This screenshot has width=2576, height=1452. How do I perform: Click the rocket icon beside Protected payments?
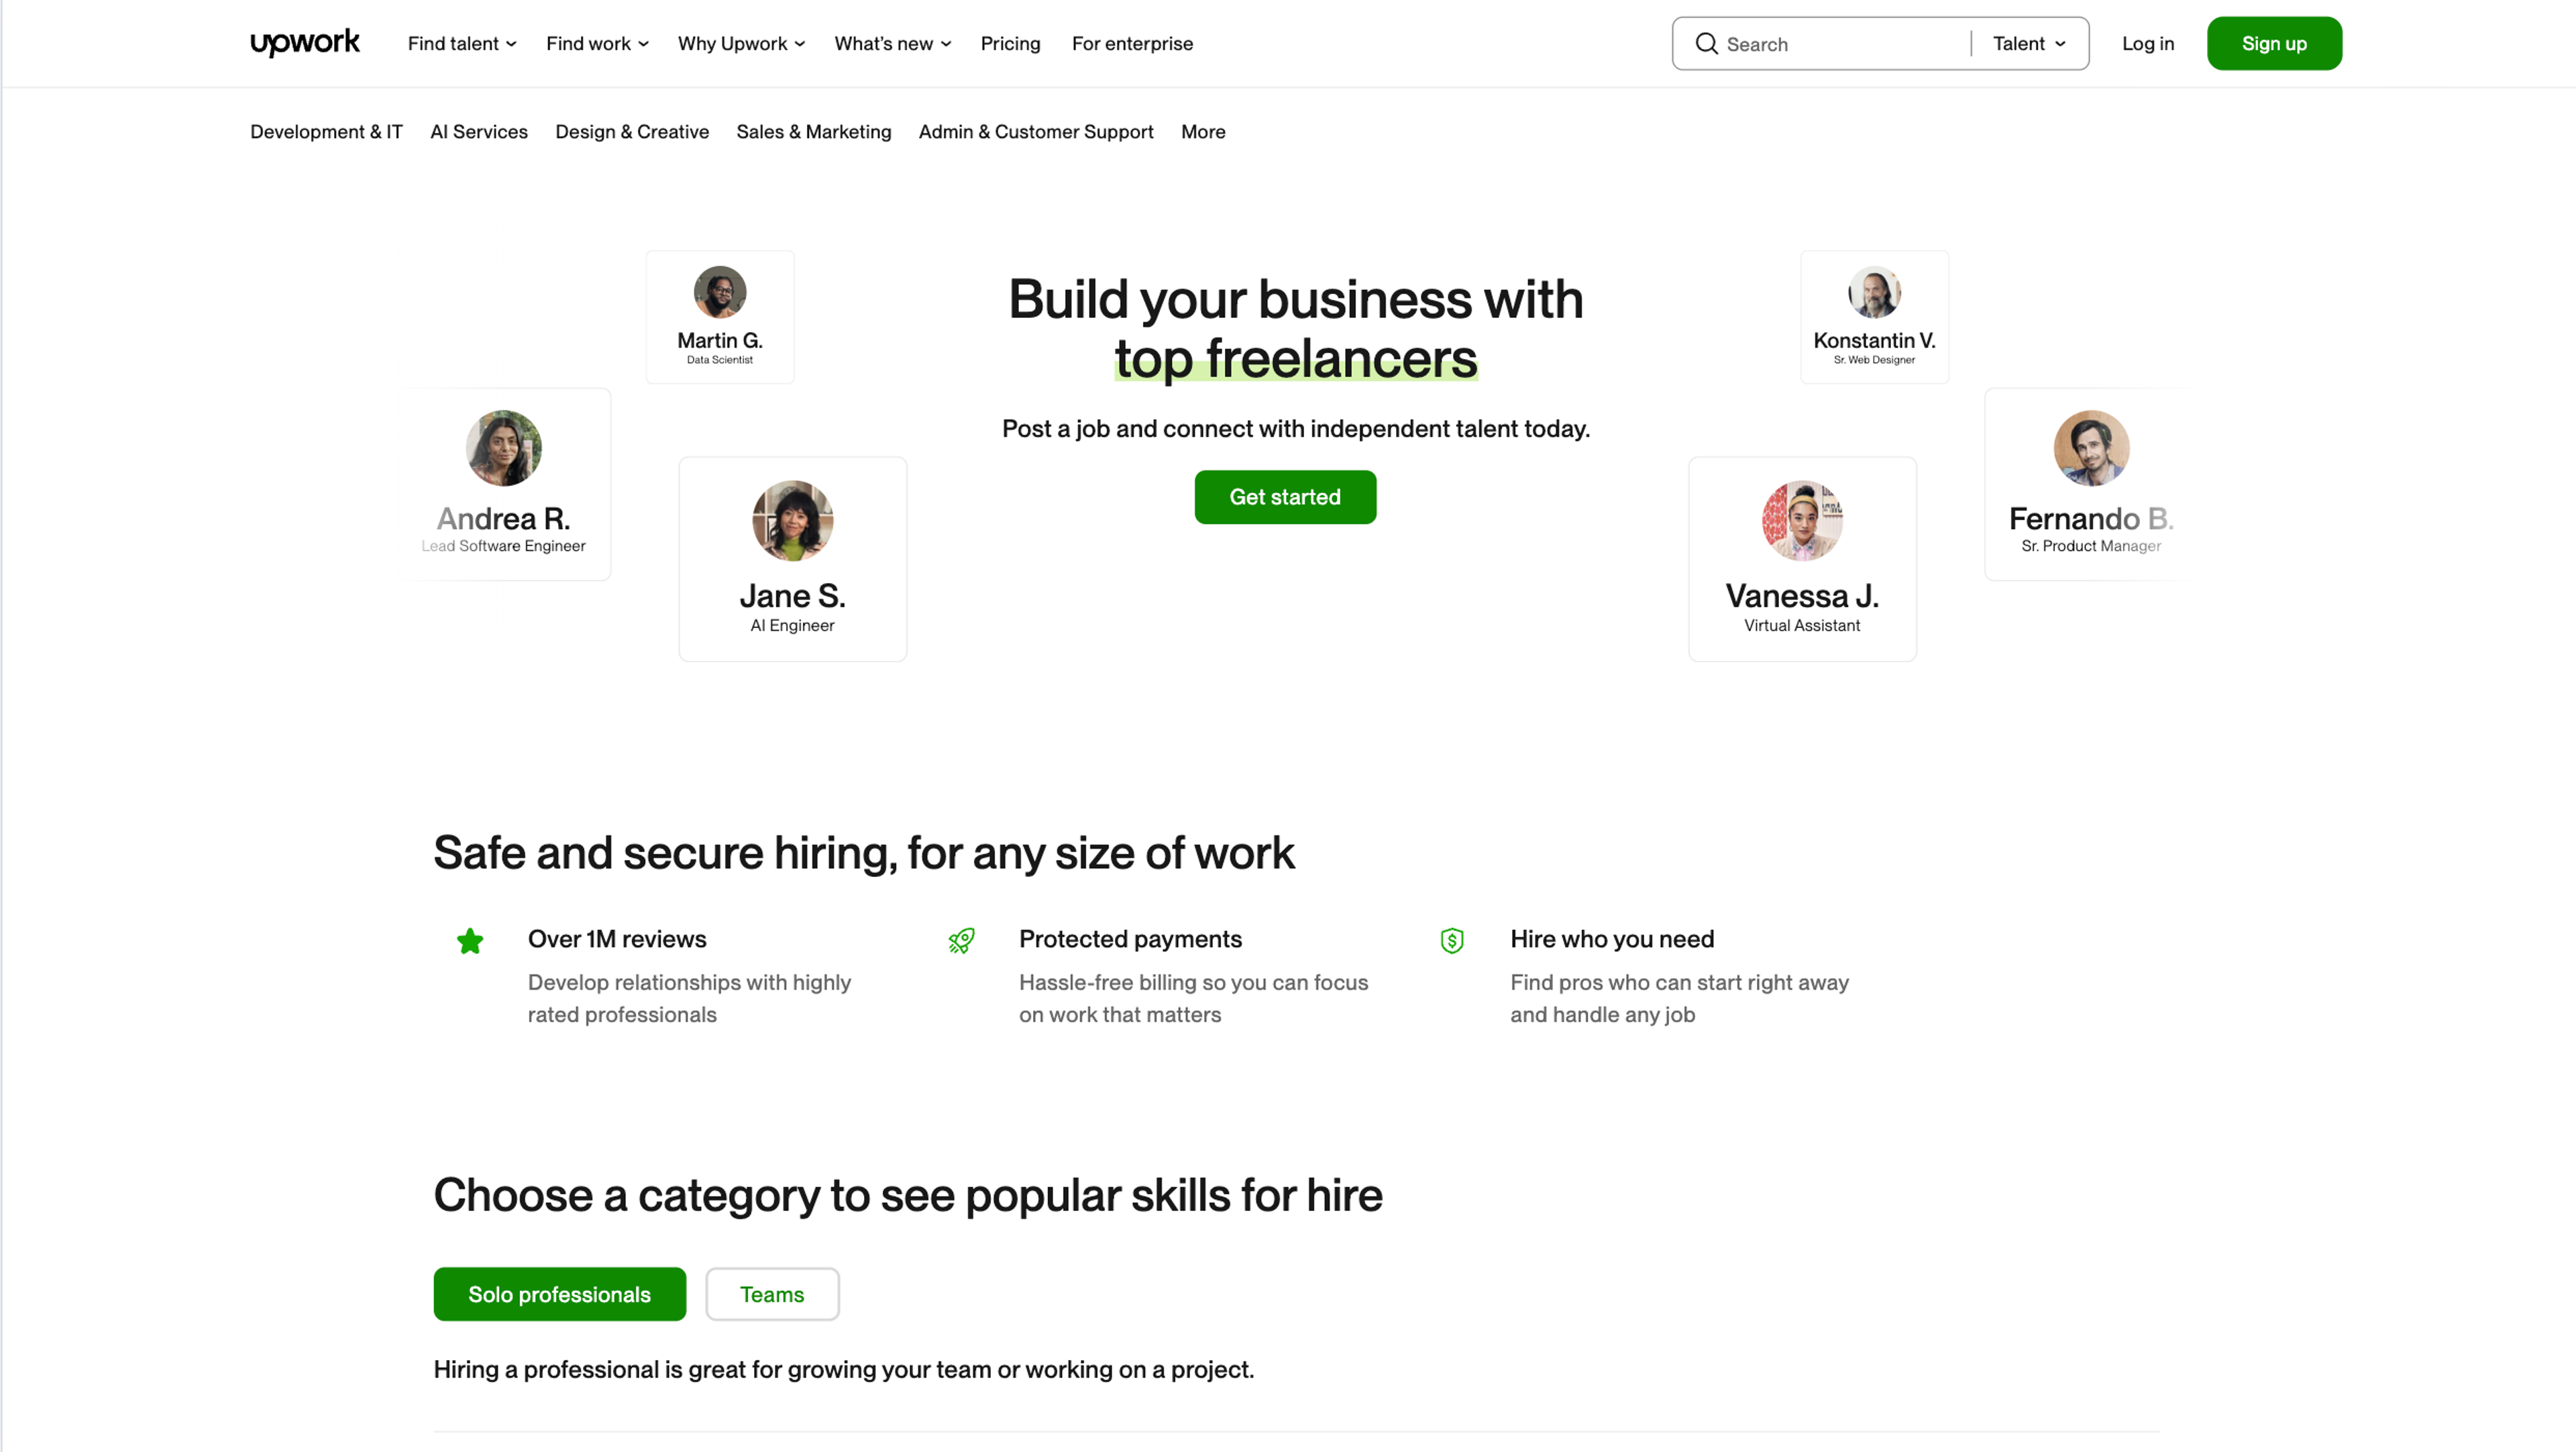(961, 940)
